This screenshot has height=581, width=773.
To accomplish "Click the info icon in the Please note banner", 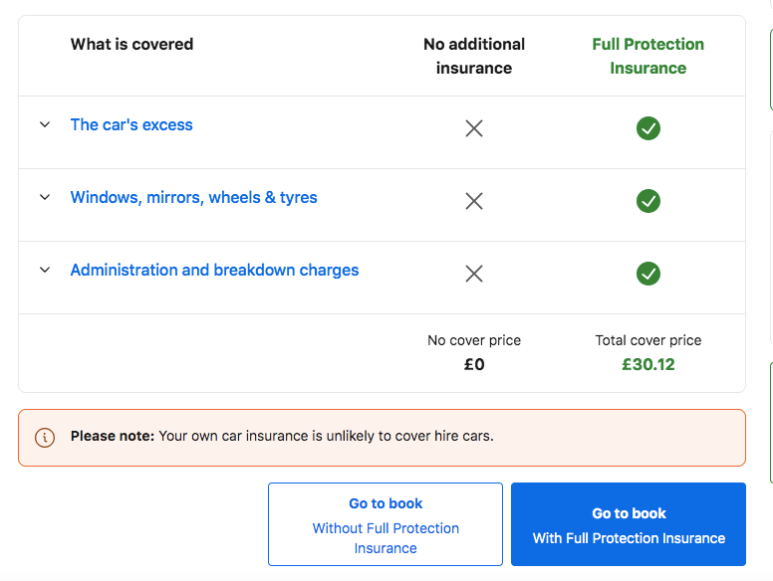I will pyautogui.click(x=45, y=437).
